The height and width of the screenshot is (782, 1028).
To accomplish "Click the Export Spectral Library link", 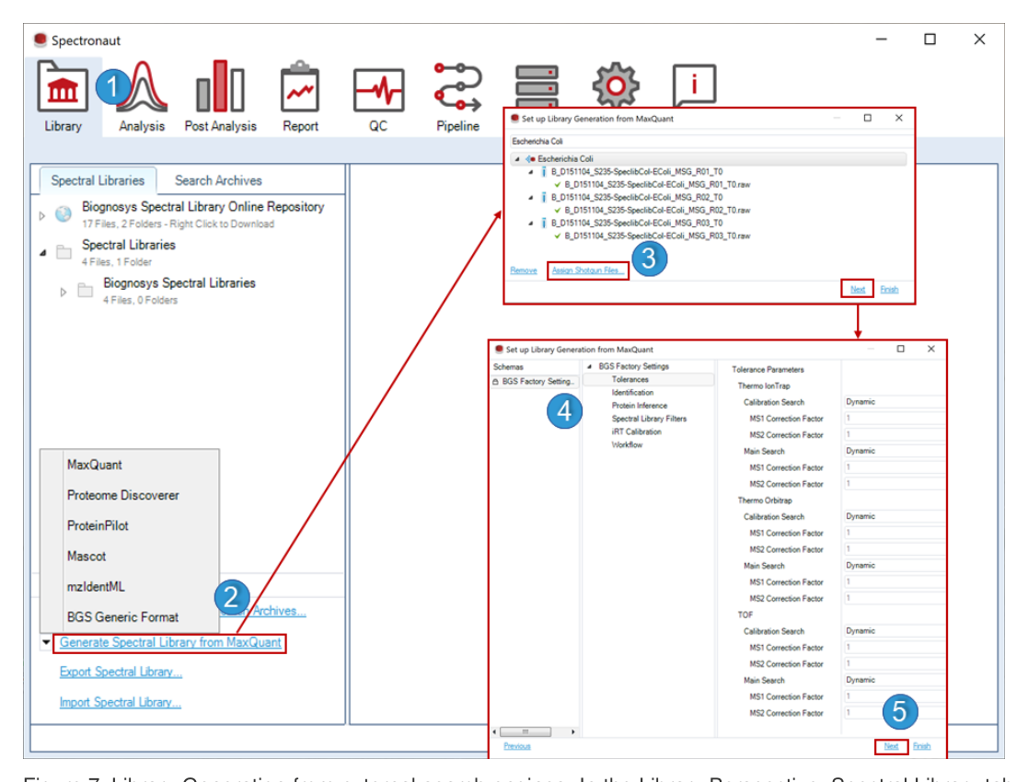I will pyautogui.click(x=121, y=672).
